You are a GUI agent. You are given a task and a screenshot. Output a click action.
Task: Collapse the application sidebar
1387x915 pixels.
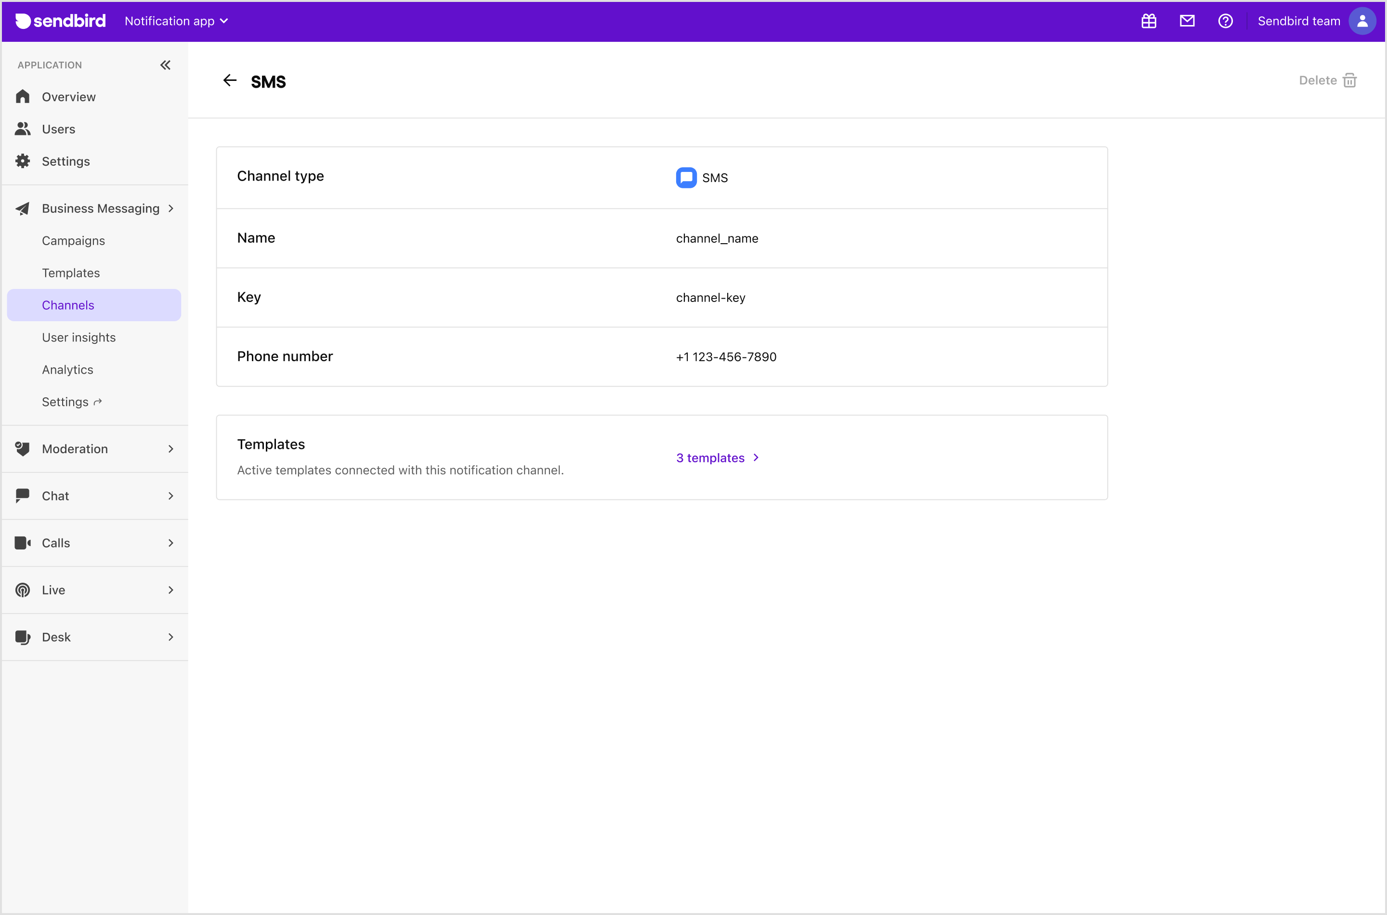(165, 65)
